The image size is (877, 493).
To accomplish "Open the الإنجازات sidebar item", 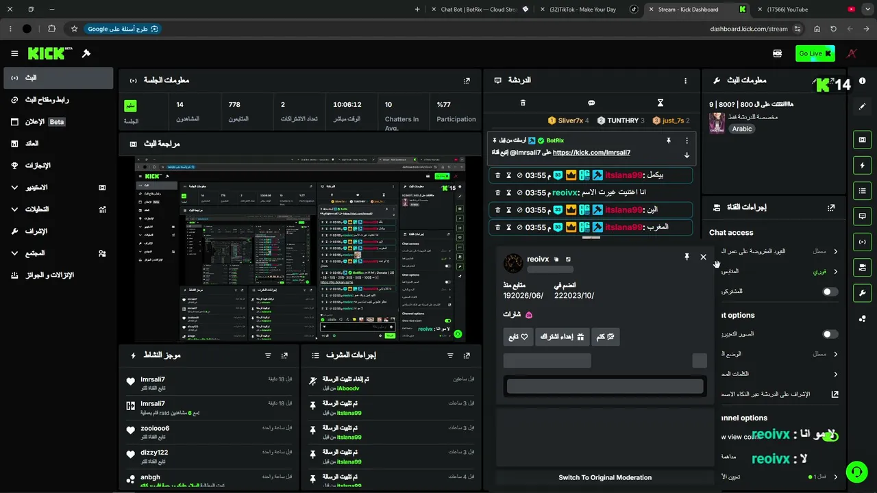I will [58, 166].
